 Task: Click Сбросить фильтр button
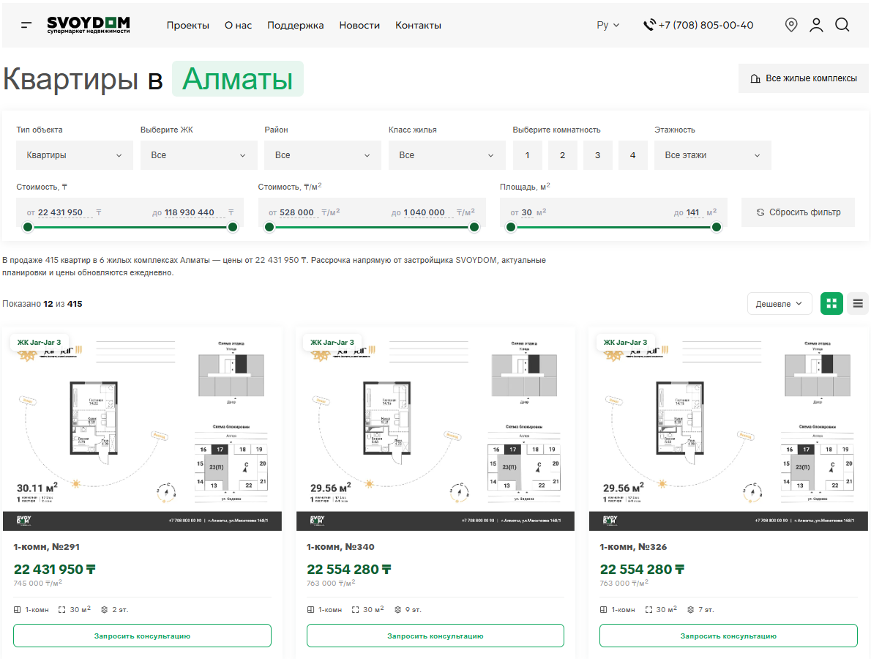pos(799,212)
